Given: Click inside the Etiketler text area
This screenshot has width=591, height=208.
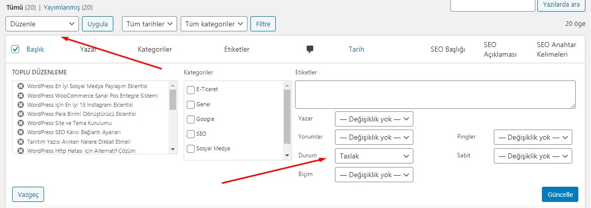Looking at the screenshot, I should point(435,95).
